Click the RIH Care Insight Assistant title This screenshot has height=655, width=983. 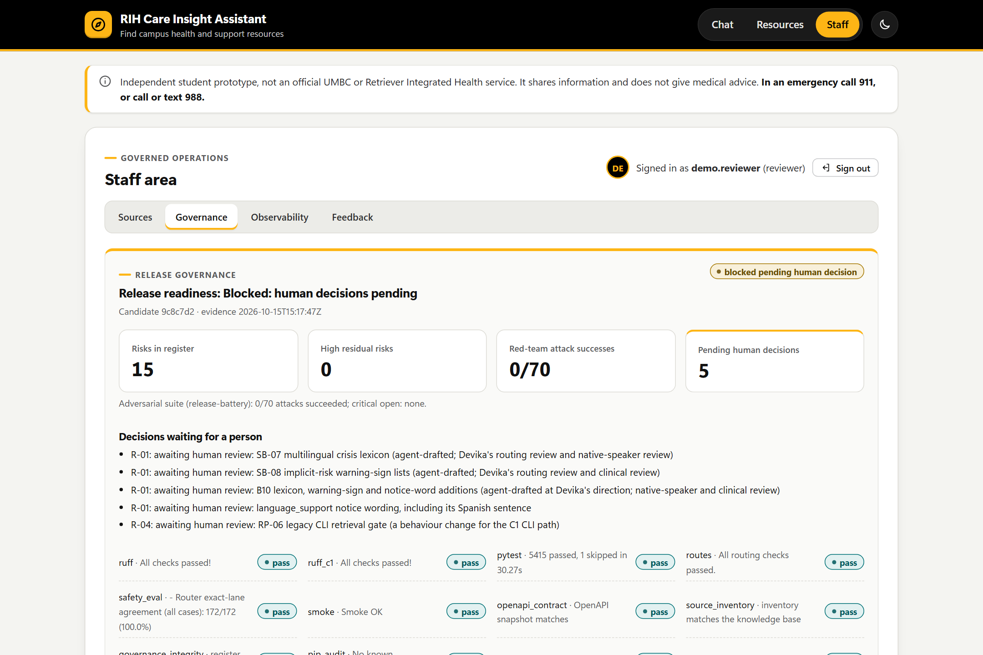[193, 19]
